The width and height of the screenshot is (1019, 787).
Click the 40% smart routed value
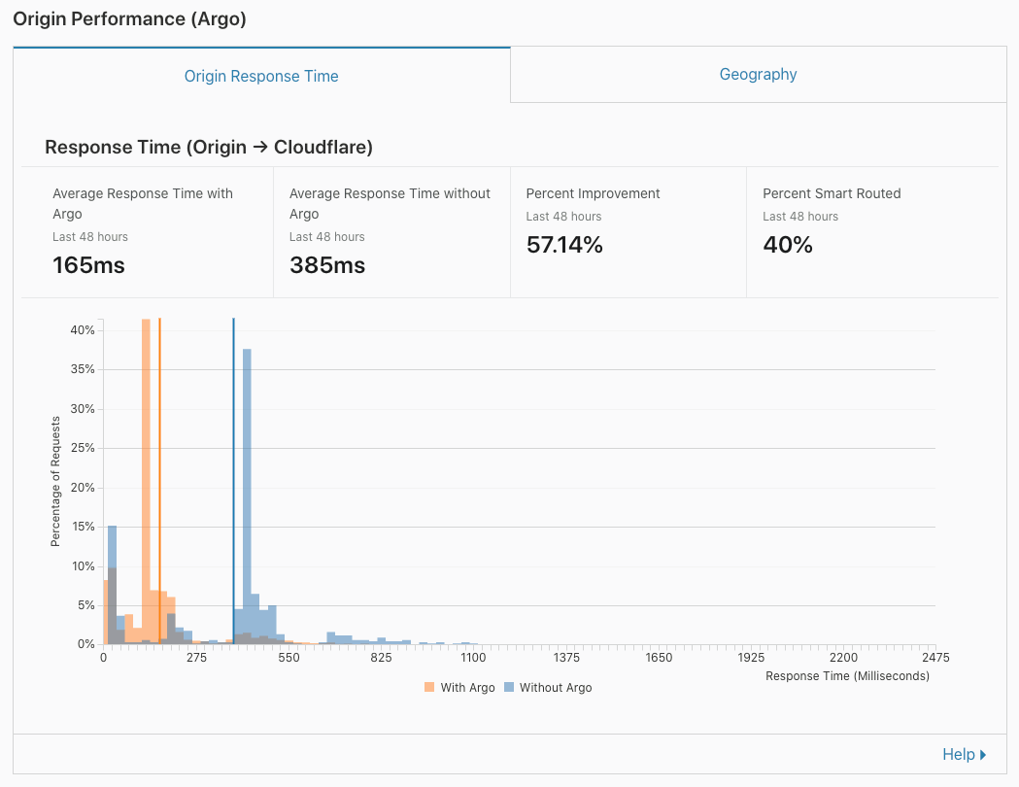point(788,245)
